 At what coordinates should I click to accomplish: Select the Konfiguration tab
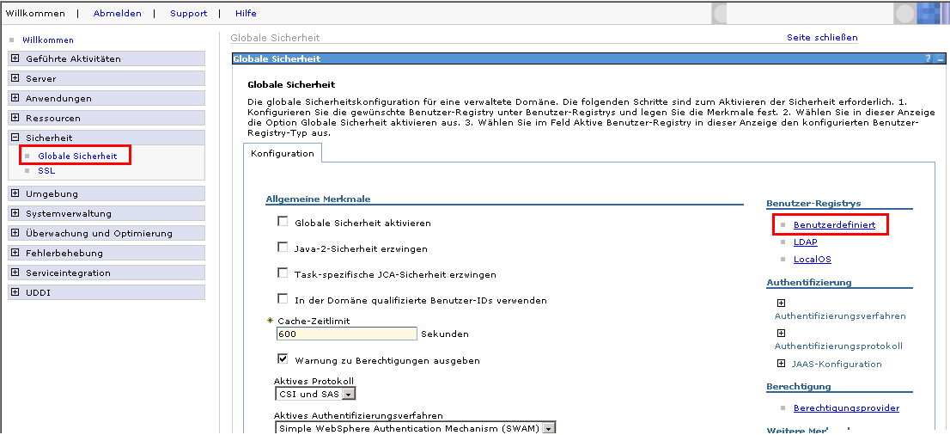pyautogui.click(x=283, y=154)
